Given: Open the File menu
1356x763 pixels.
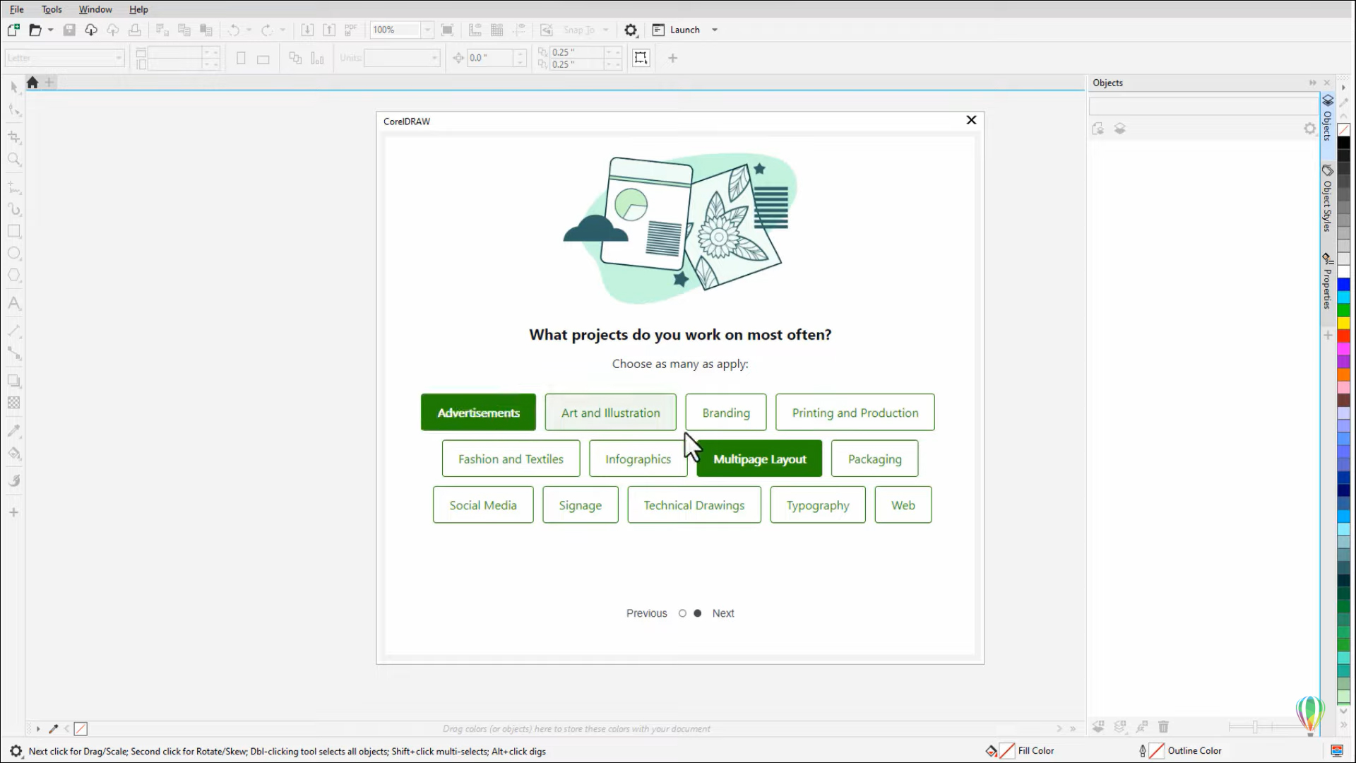Looking at the screenshot, I should click(17, 9).
